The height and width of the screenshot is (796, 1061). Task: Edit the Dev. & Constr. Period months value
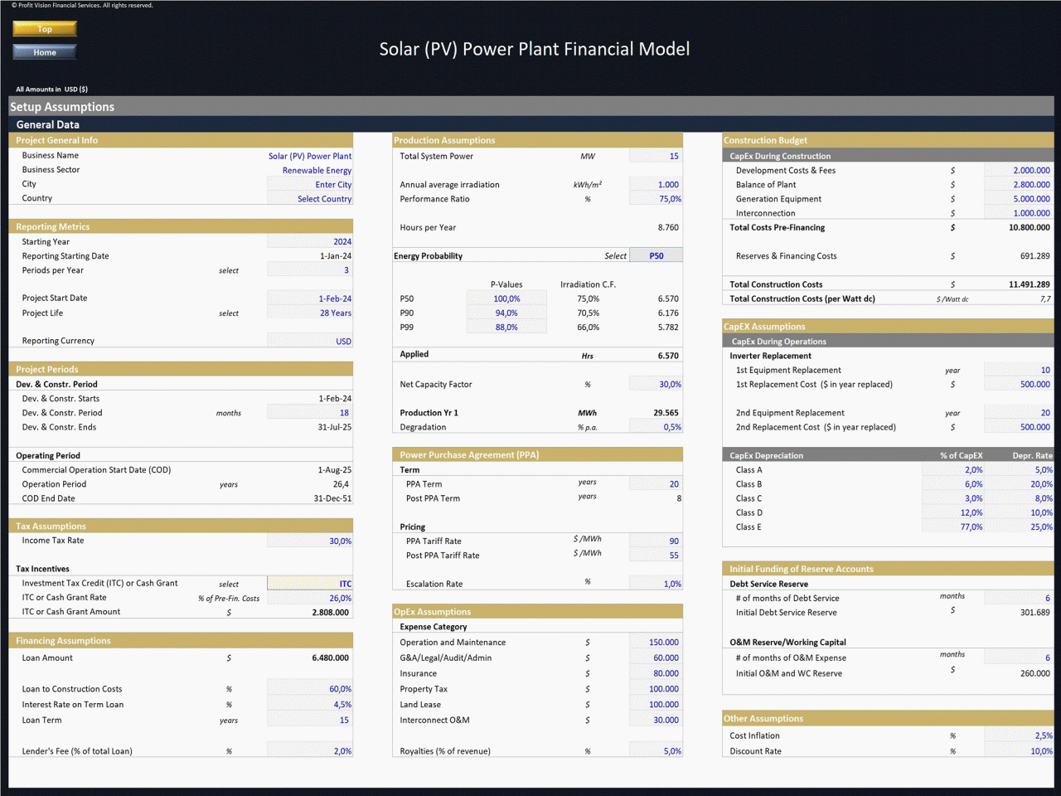310,413
